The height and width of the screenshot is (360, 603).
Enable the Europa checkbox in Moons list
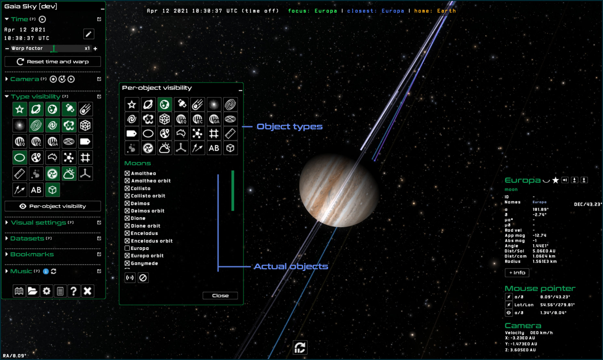(127, 248)
